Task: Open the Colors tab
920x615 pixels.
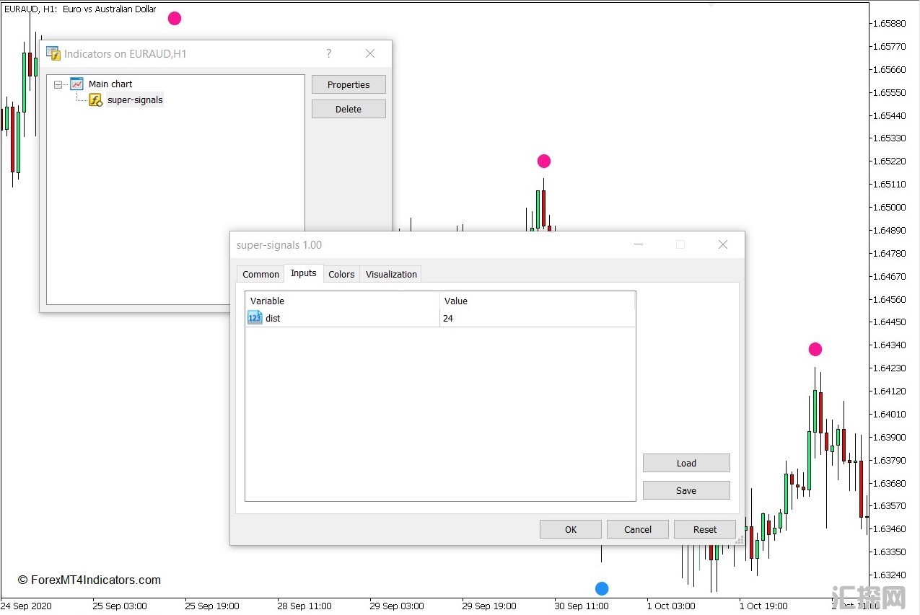Action: 341,274
